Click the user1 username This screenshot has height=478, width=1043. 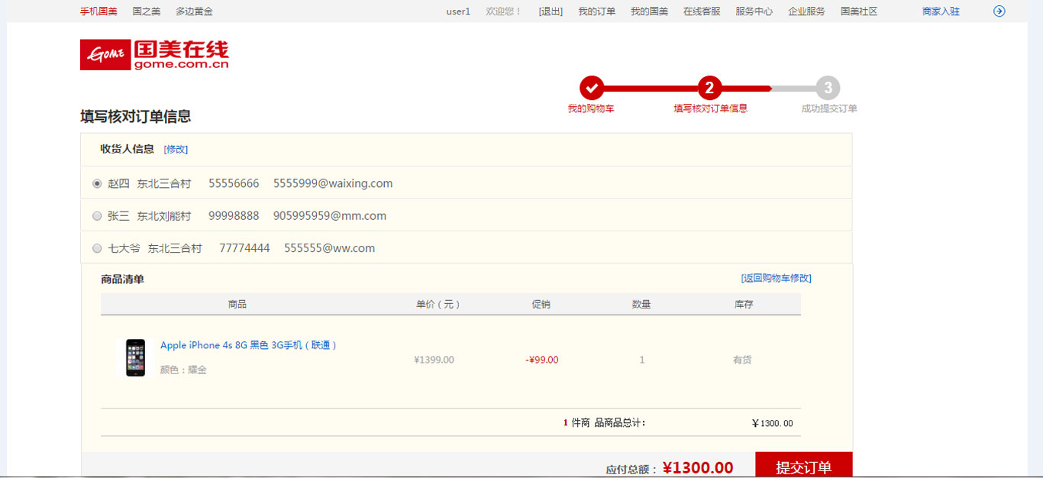coord(458,11)
